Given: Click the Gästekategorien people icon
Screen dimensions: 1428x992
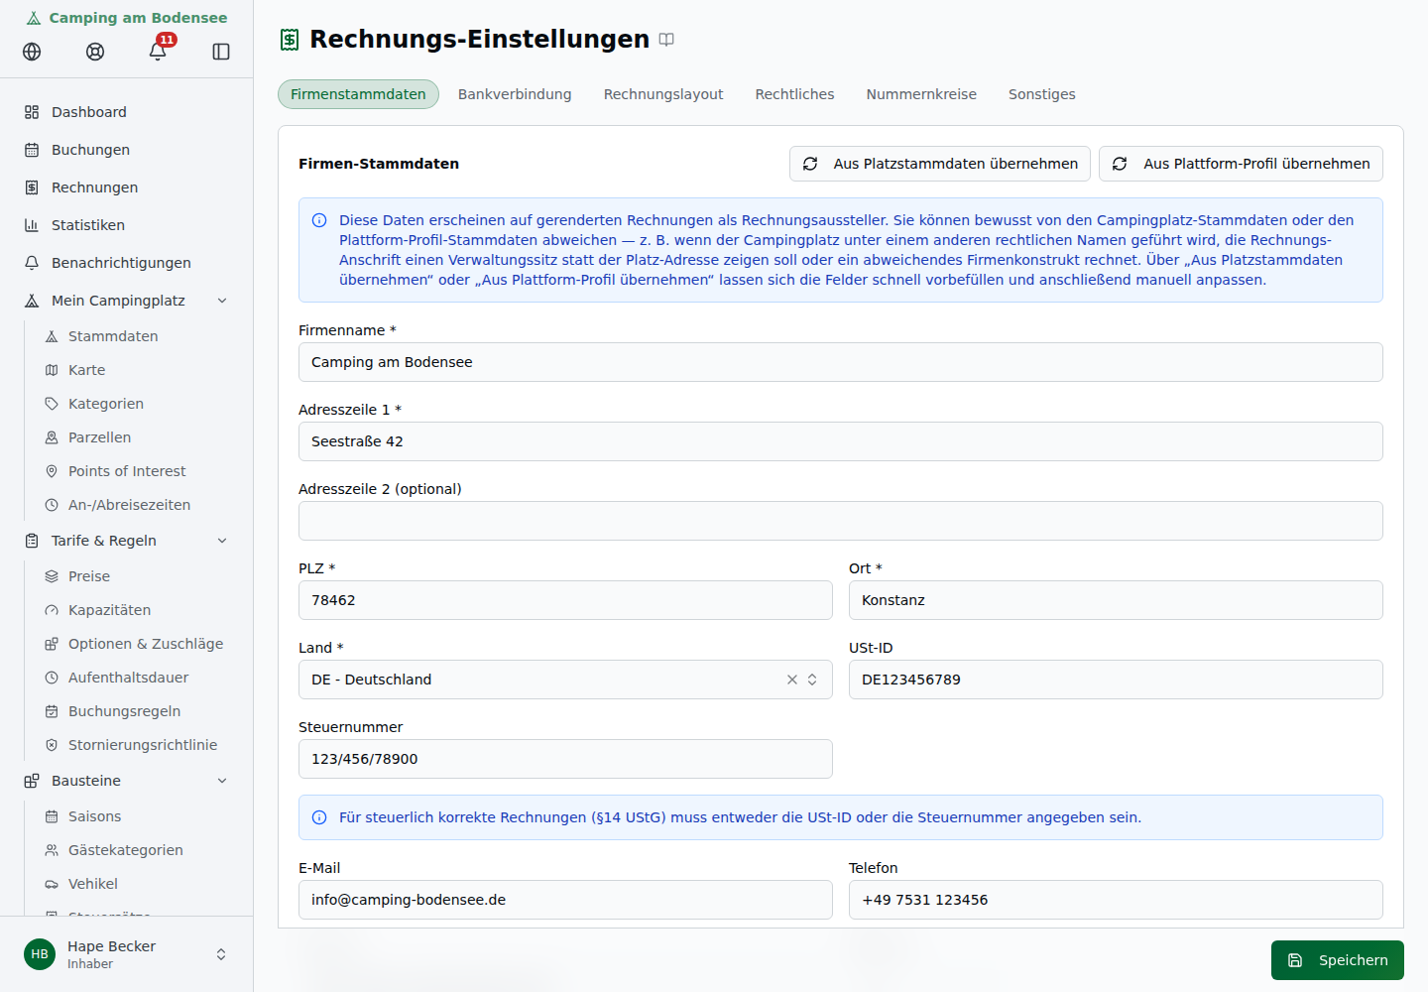Looking at the screenshot, I should point(52,850).
